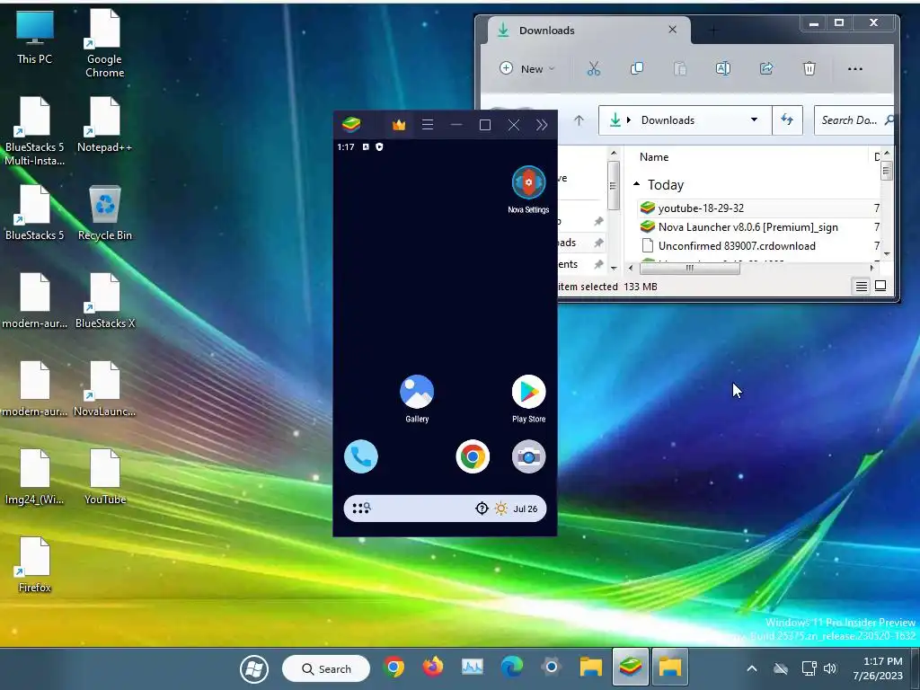Screen dimensions: 920x690
Task: Select the Firefox desktop shortcut
Action: coord(35,564)
